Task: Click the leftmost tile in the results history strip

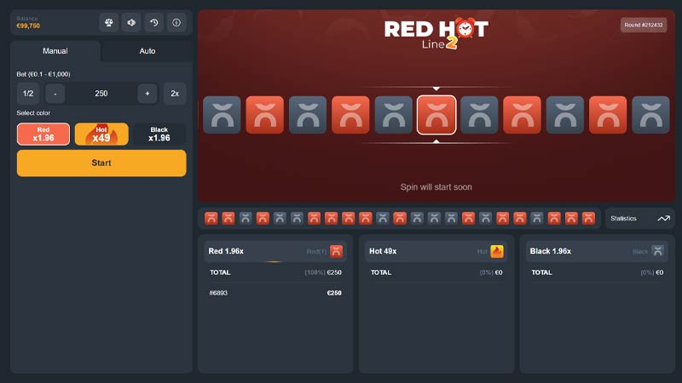Action: click(x=211, y=218)
